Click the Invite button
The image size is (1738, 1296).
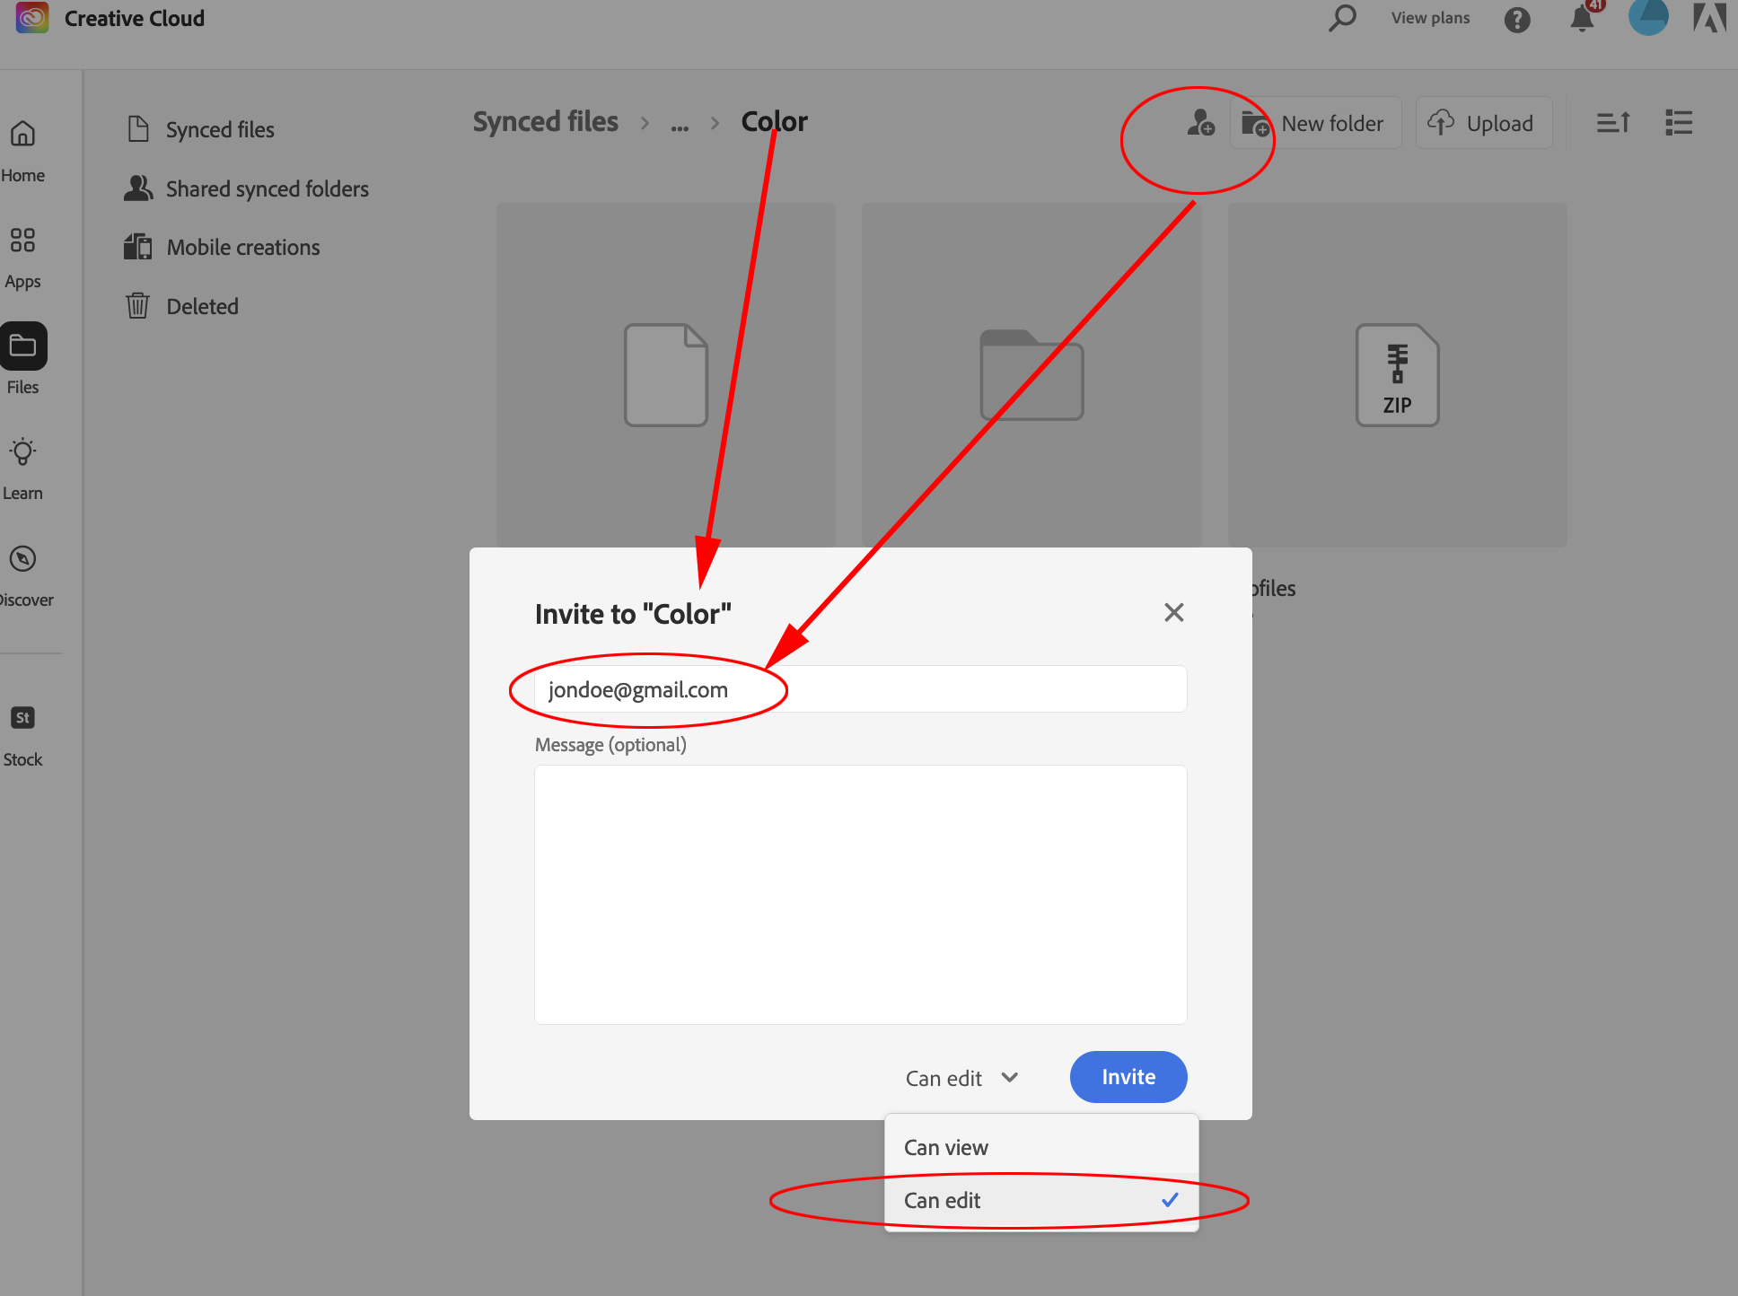click(1128, 1077)
